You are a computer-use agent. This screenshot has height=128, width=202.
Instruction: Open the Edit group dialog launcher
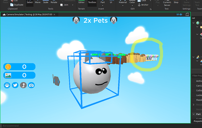(150, 9)
